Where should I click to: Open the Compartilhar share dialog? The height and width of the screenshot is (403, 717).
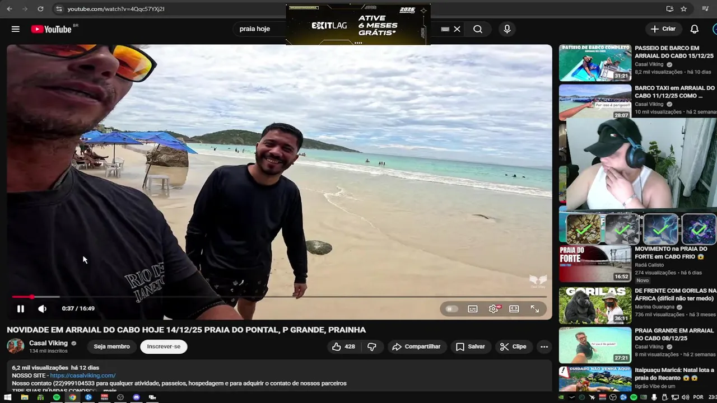pyautogui.click(x=416, y=347)
